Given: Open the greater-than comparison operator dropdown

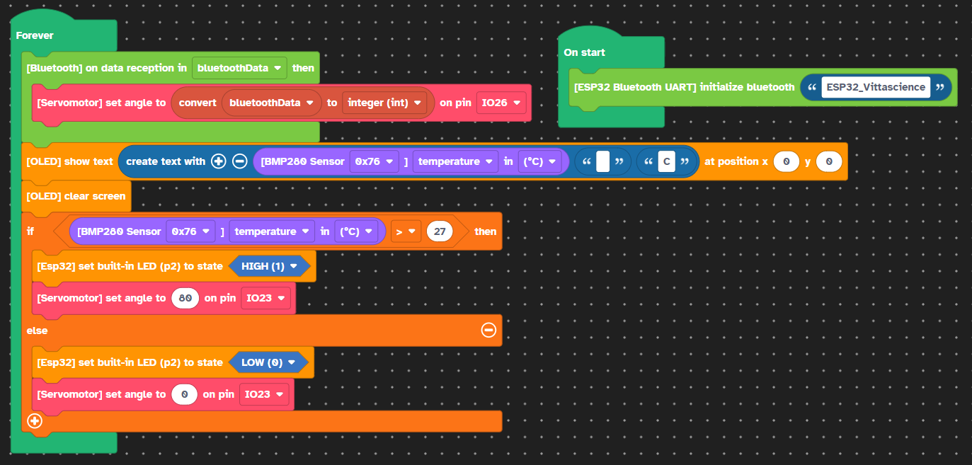Looking at the screenshot, I should tap(406, 231).
